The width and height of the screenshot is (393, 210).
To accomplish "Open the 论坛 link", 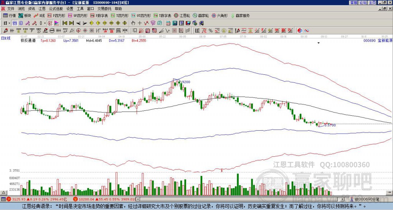I will tap(363, 3).
